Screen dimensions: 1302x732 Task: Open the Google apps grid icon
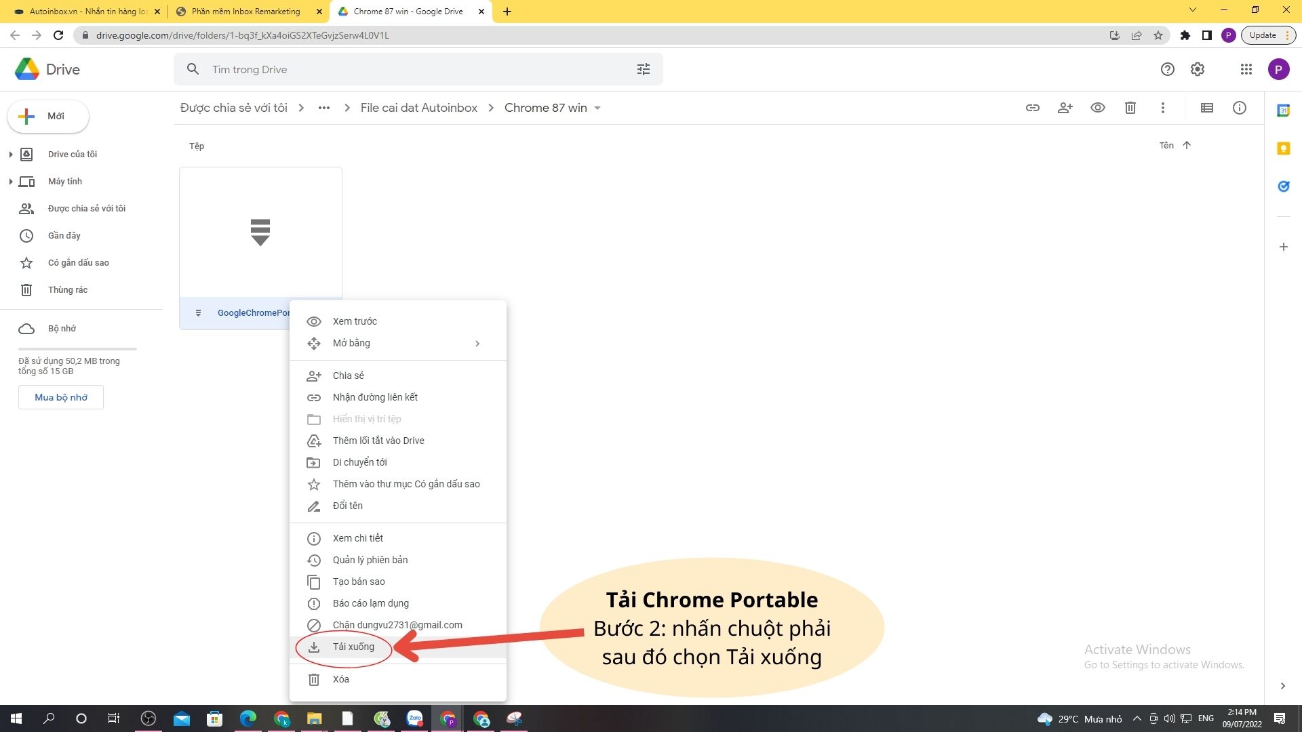(x=1246, y=69)
